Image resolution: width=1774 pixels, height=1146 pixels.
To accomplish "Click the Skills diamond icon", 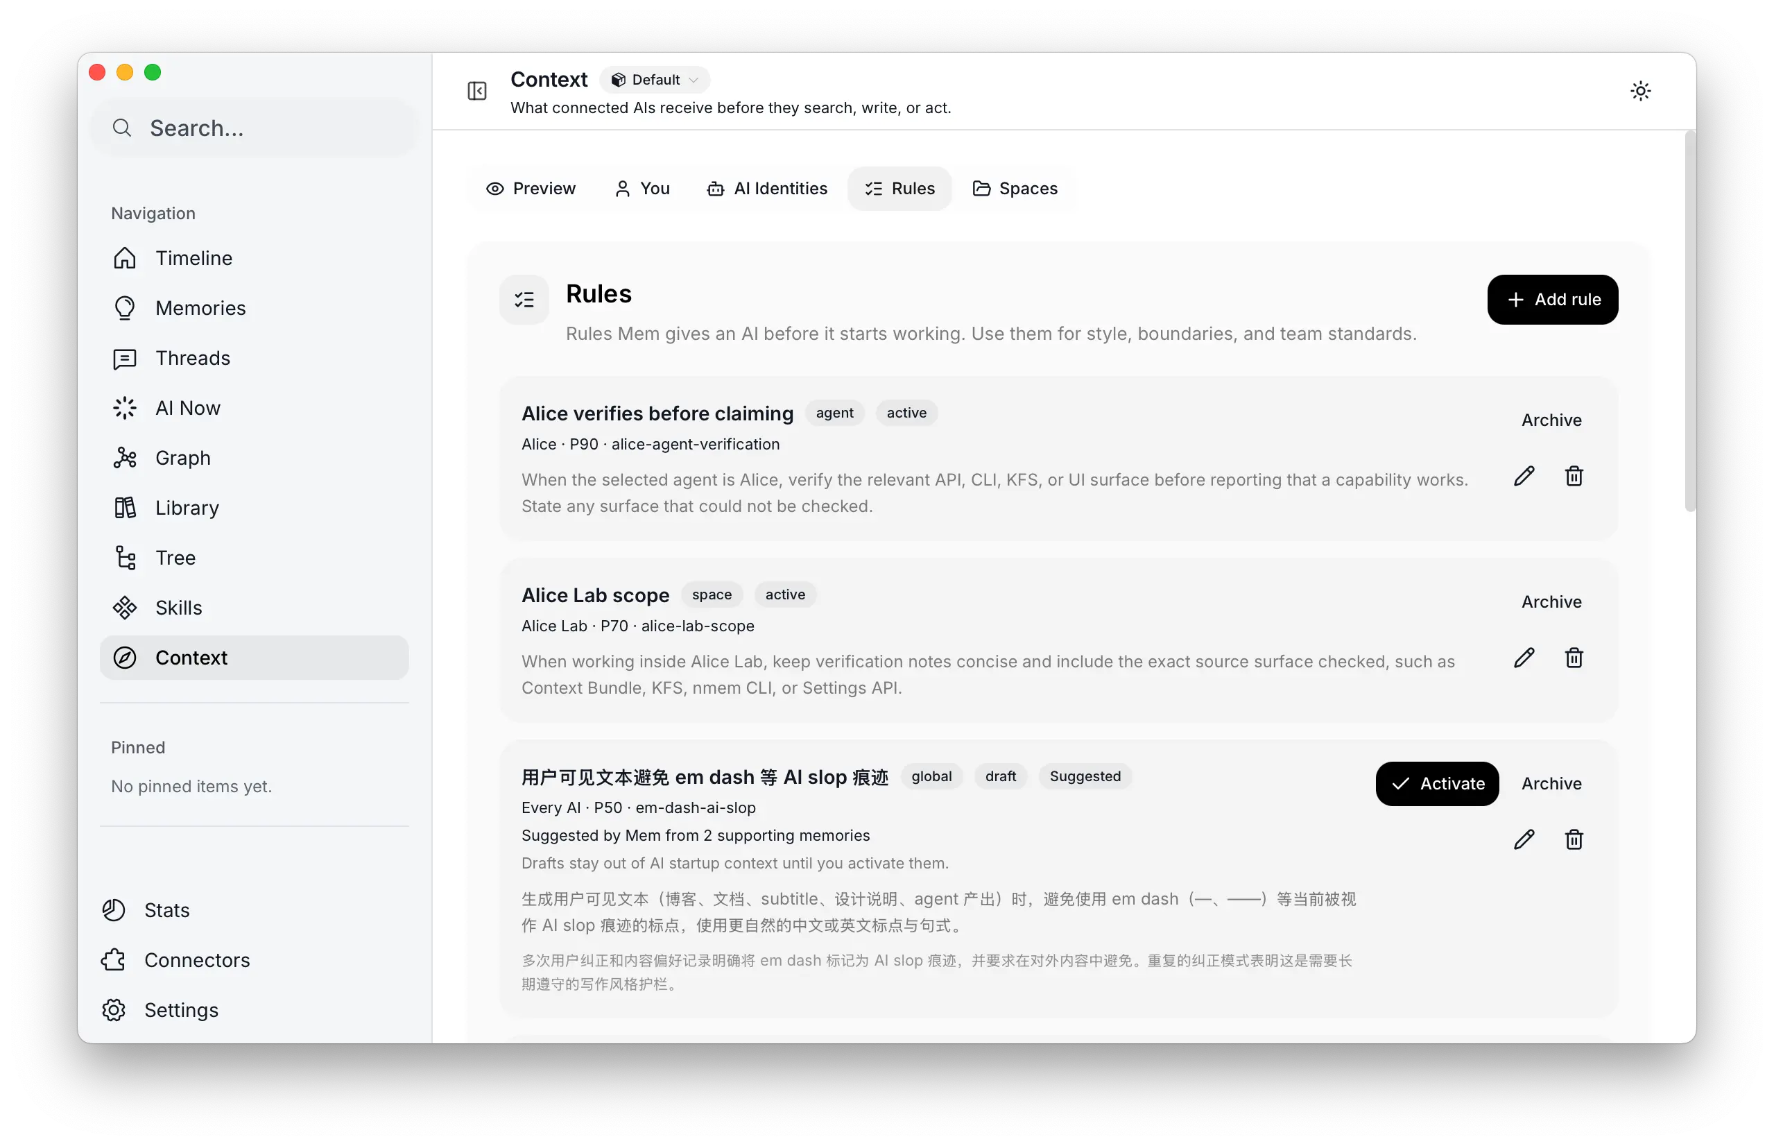I will coord(125,607).
